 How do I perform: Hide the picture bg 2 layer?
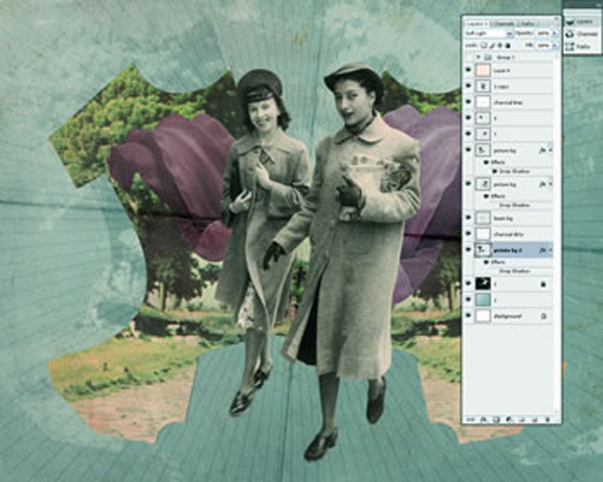click(468, 250)
